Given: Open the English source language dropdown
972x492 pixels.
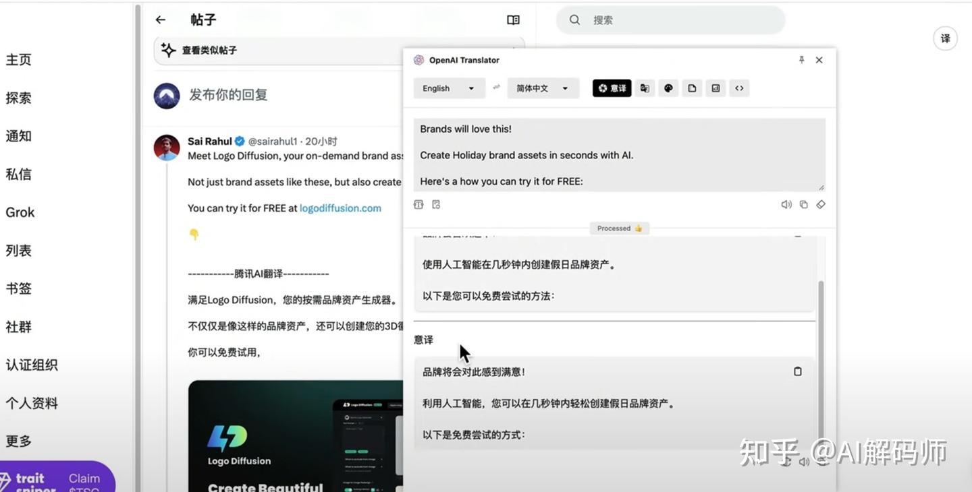Looking at the screenshot, I should (x=449, y=88).
